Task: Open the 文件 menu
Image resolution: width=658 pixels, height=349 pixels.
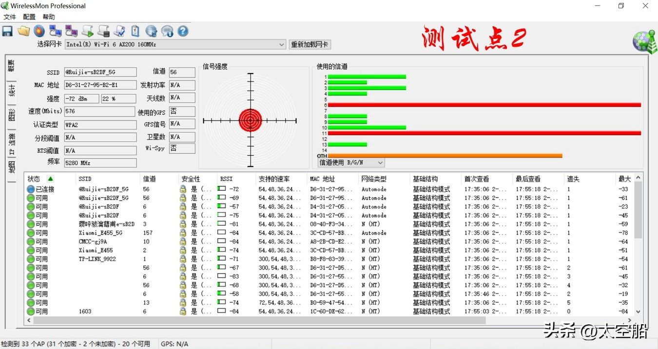Action: click(10, 17)
